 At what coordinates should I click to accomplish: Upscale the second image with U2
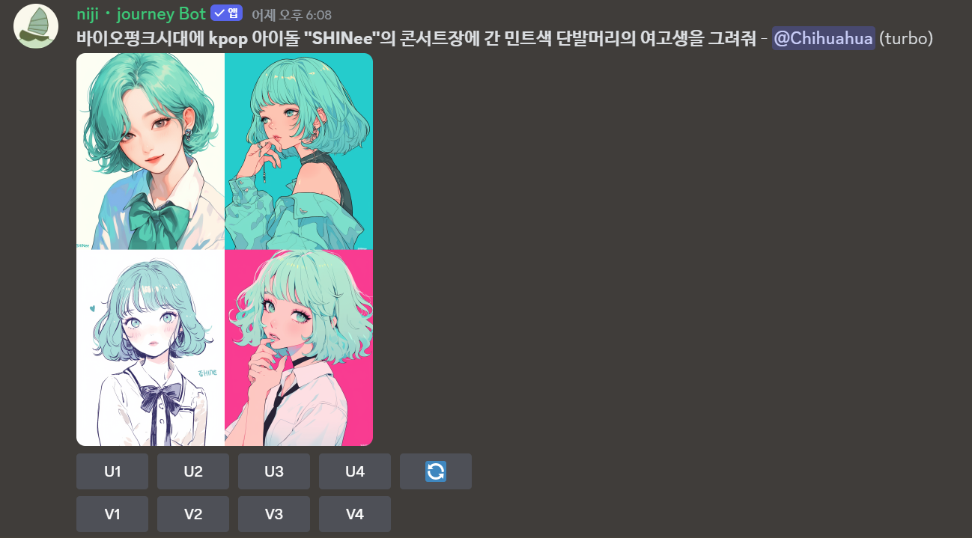tap(193, 471)
